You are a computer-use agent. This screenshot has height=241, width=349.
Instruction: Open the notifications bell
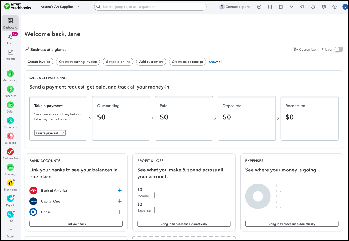(x=313, y=7)
